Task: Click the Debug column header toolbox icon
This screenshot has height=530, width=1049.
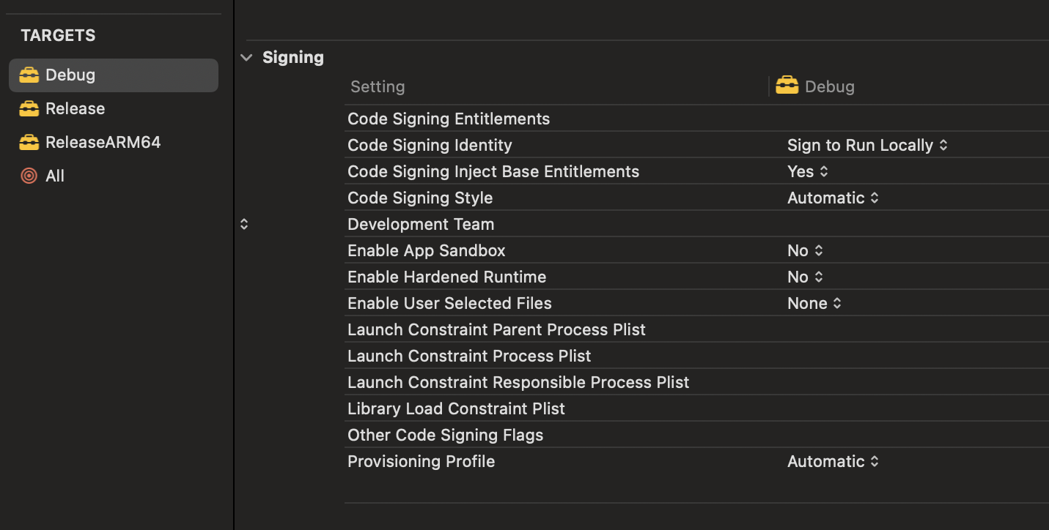Action: (787, 86)
